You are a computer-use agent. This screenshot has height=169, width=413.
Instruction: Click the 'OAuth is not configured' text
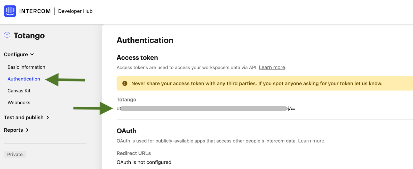[x=144, y=162]
